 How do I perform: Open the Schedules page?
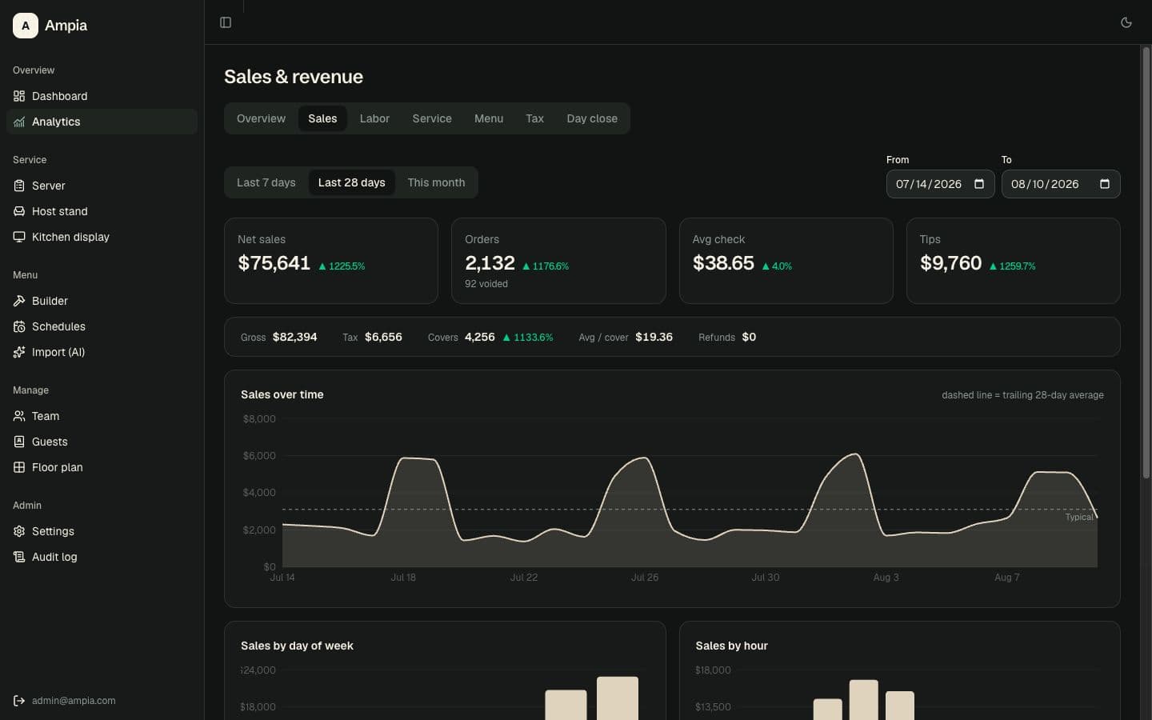coord(102,326)
